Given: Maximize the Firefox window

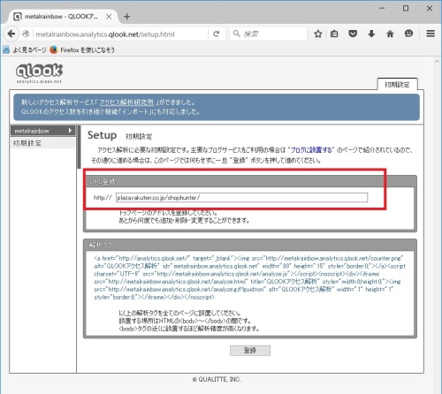Looking at the screenshot, I should click(x=406, y=8).
